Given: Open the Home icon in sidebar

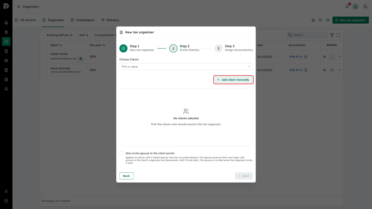Looking at the screenshot, I should pyautogui.click(x=6, y=23).
